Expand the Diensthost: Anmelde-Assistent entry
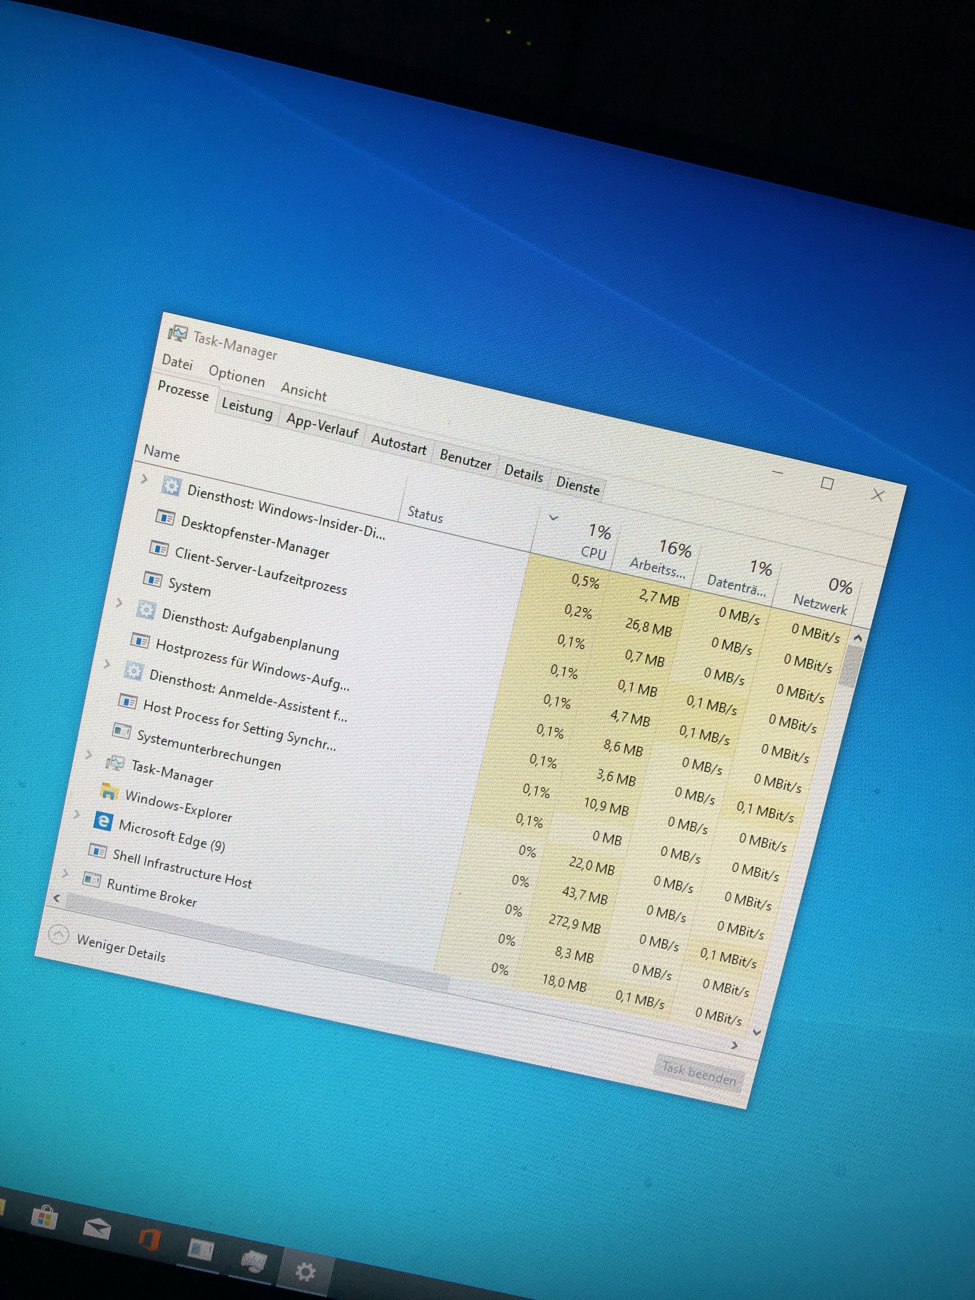 [x=108, y=664]
